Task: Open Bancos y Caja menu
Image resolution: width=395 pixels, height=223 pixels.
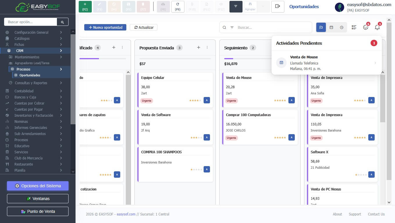Action: pos(35,97)
